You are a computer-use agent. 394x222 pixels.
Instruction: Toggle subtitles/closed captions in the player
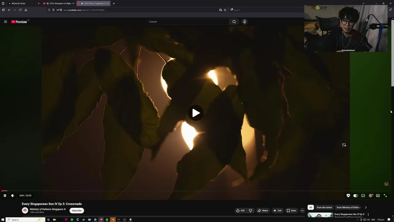tap(363, 195)
